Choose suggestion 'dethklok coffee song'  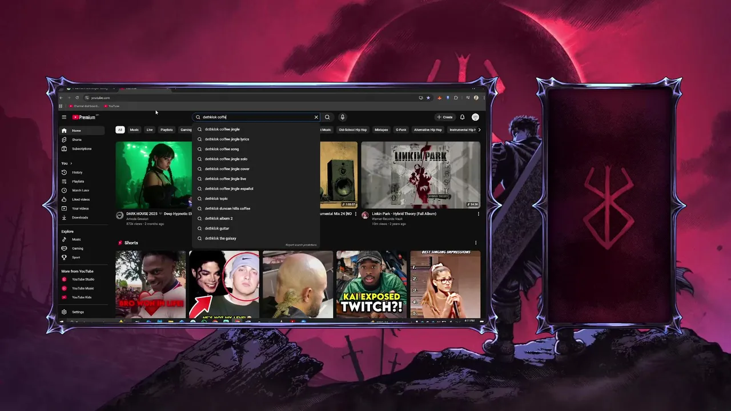pyautogui.click(x=256, y=149)
